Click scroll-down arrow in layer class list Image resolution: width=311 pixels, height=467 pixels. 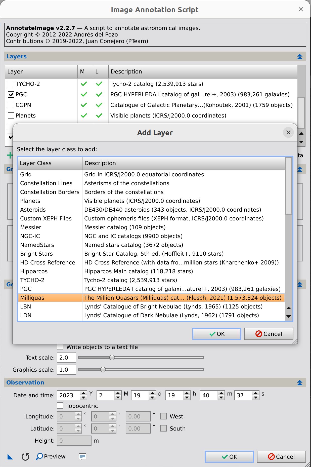pyautogui.click(x=289, y=317)
